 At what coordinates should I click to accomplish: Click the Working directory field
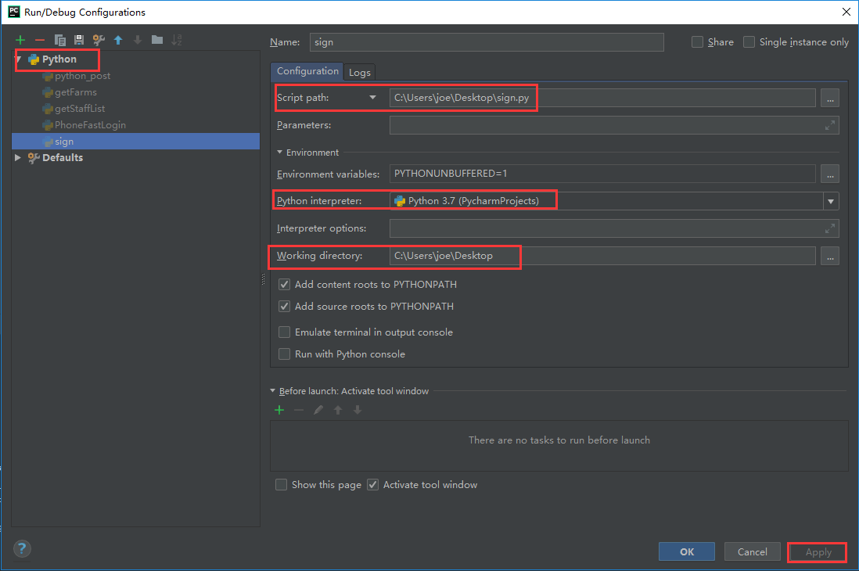click(x=602, y=256)
